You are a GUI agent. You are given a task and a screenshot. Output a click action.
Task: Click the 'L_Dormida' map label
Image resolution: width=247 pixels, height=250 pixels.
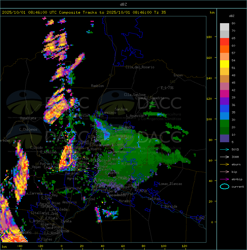[x=169, y=206]
